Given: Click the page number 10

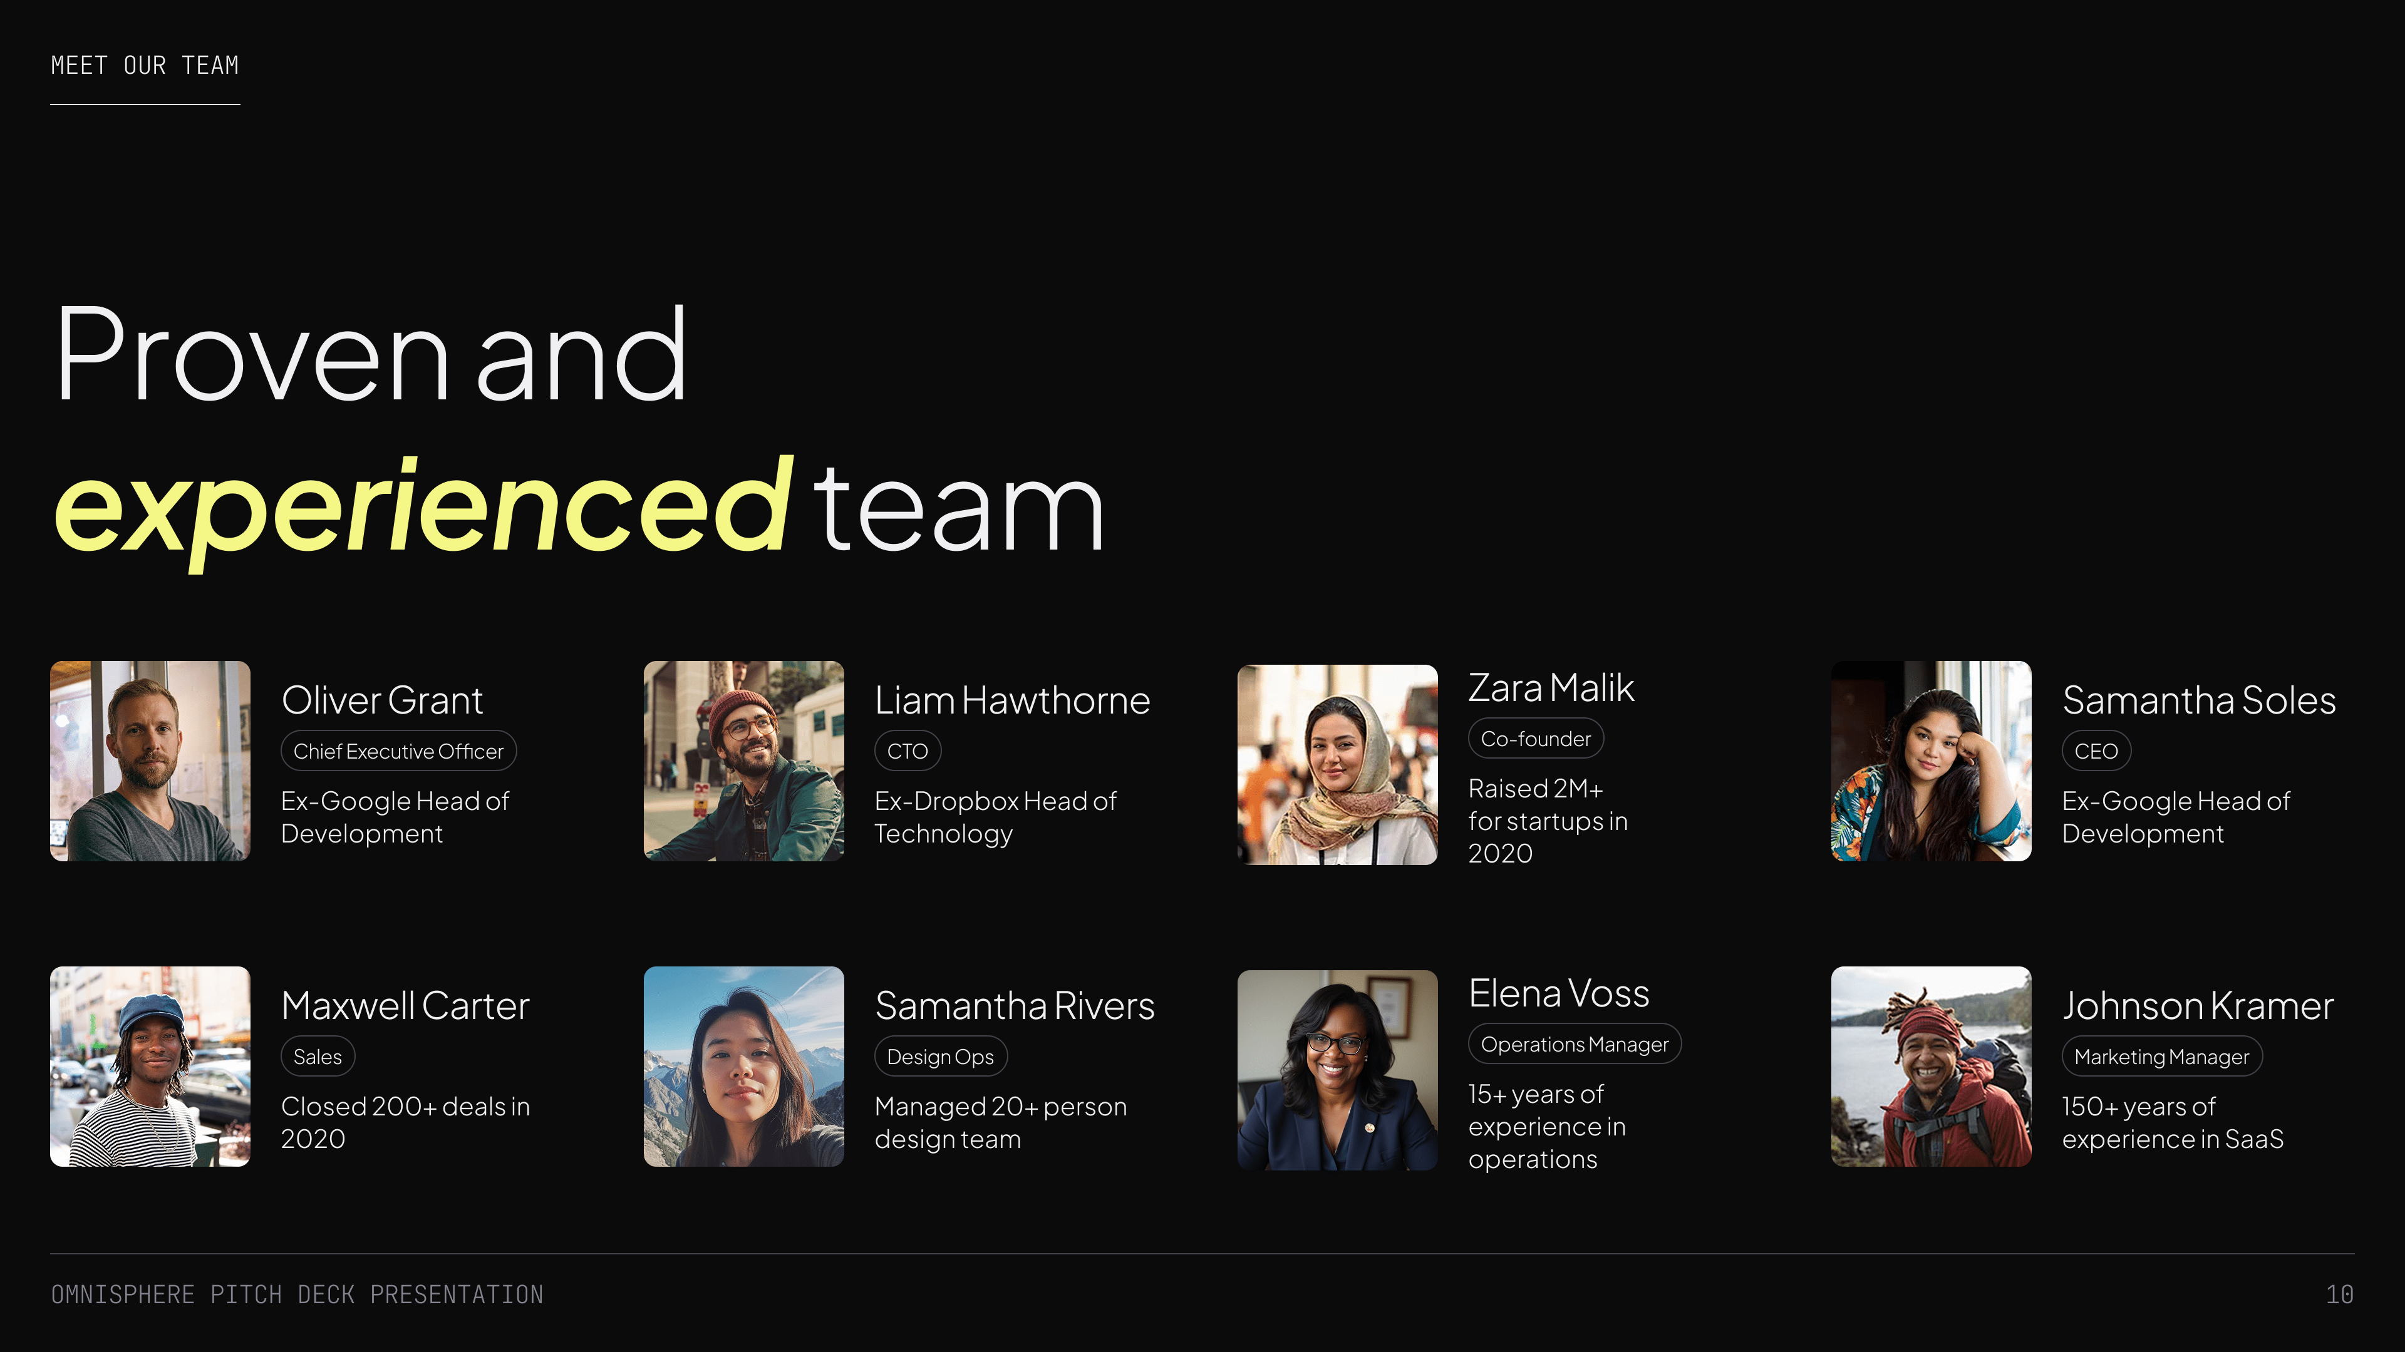Looking at the screenshot, I should (x=2339, y=1294).
